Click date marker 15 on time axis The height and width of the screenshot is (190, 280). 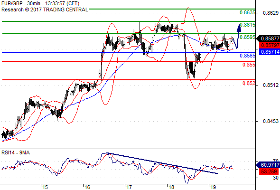[x=45, y=187]
